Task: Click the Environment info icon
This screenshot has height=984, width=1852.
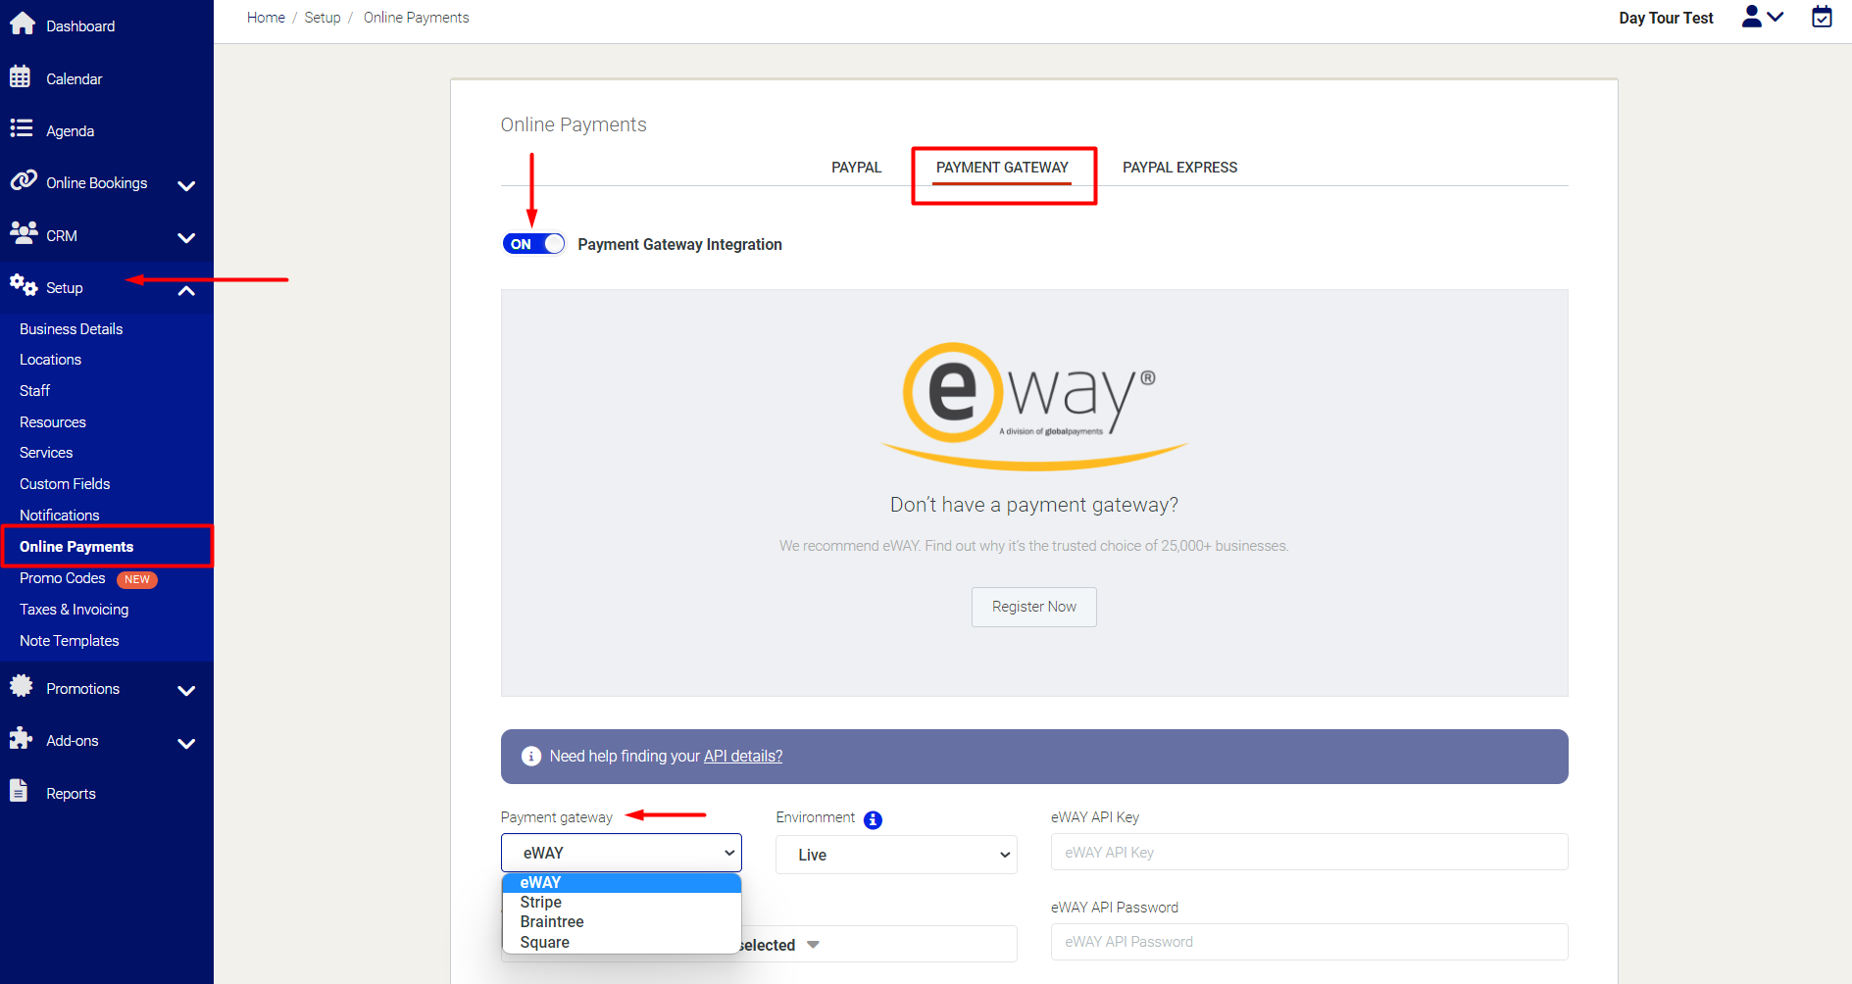Action: 873,820
